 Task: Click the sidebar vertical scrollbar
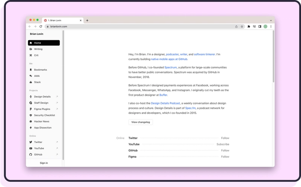tap(63, 95)
